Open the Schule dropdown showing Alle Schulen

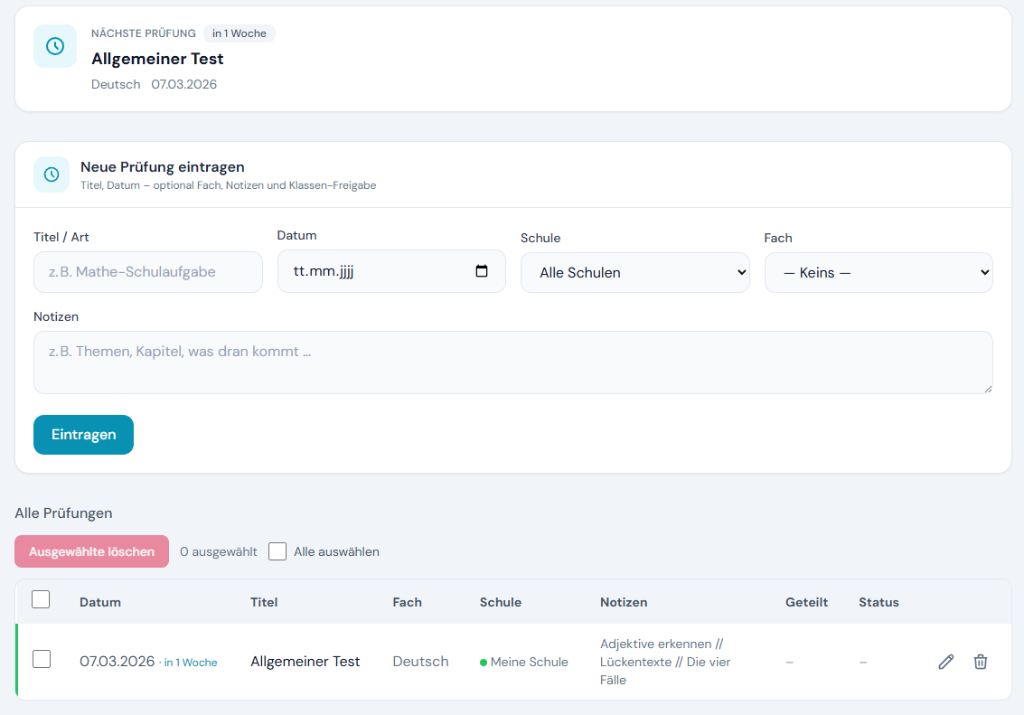634,272
